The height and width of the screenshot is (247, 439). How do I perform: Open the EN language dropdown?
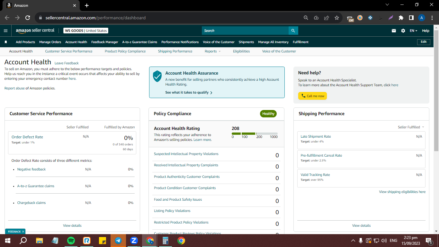pyautogui.click(x=413, y=31)
